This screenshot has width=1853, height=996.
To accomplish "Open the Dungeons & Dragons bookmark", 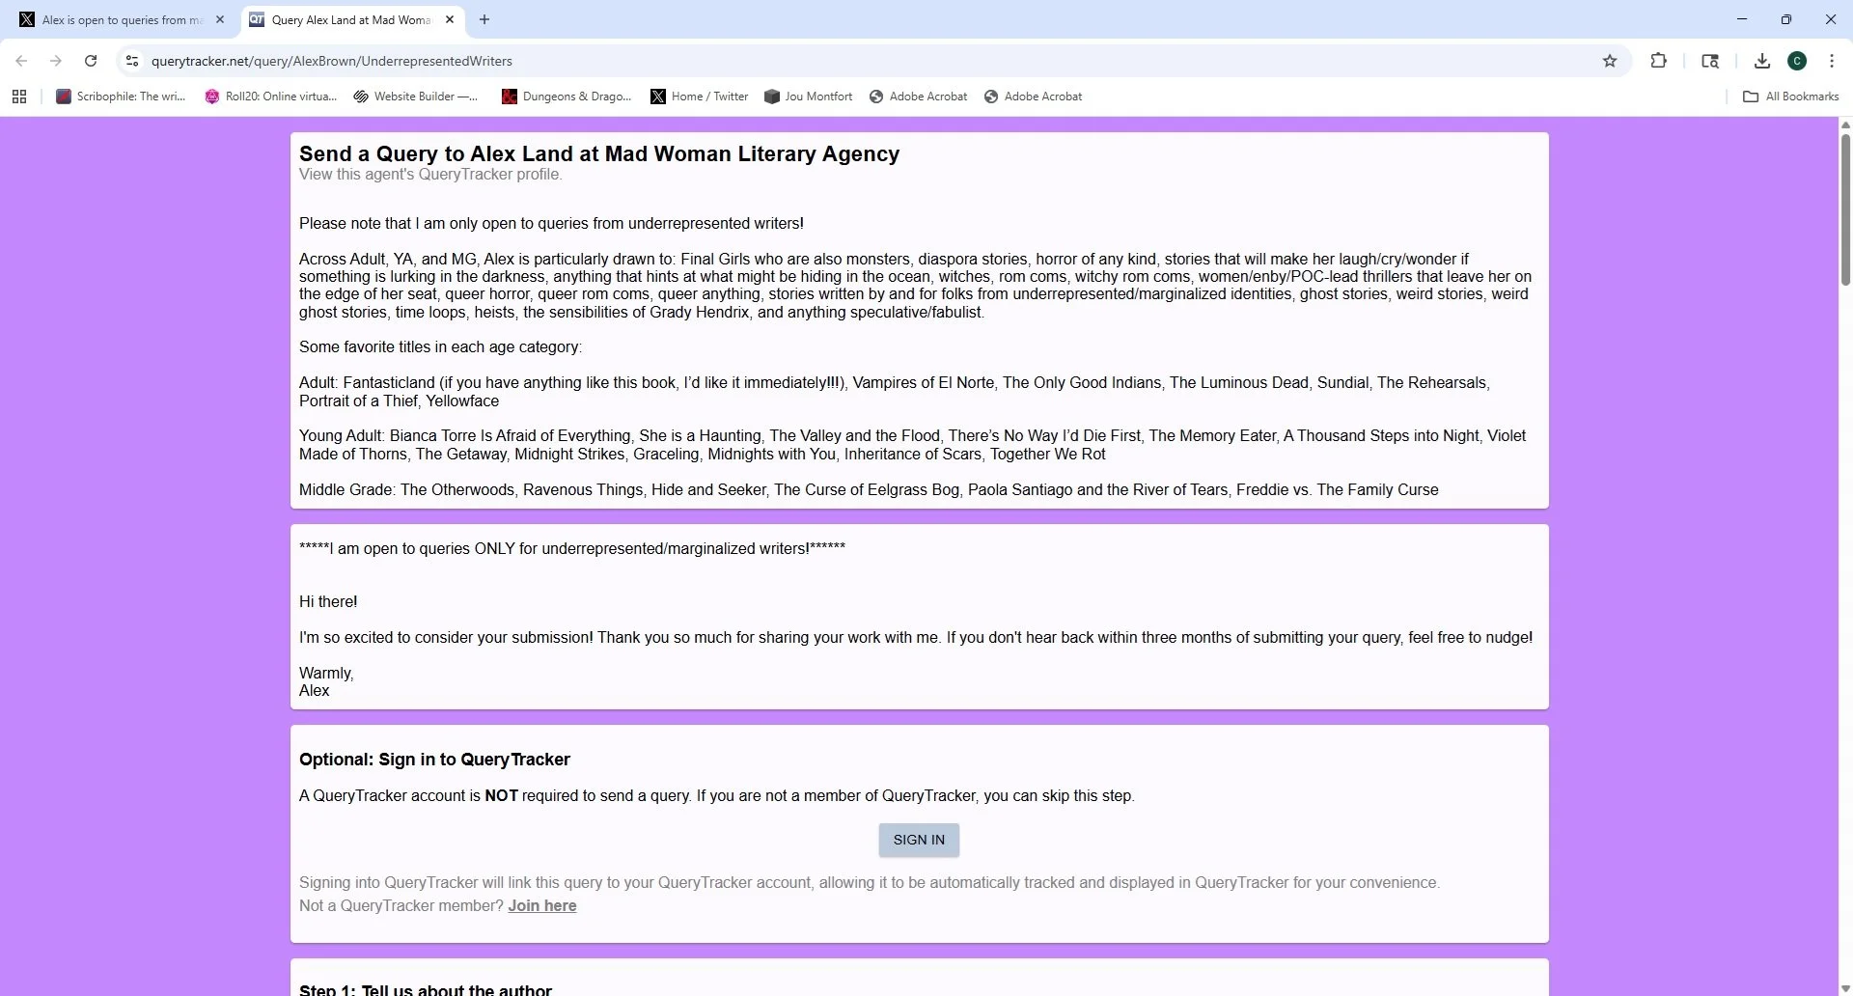I will point(567,97).
